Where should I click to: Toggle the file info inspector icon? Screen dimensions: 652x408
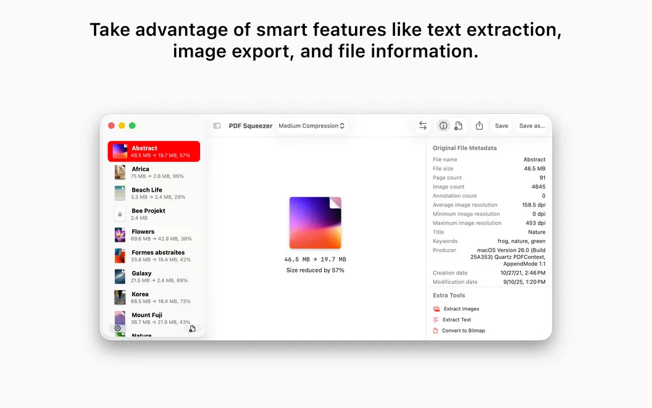tap(443, 125)
